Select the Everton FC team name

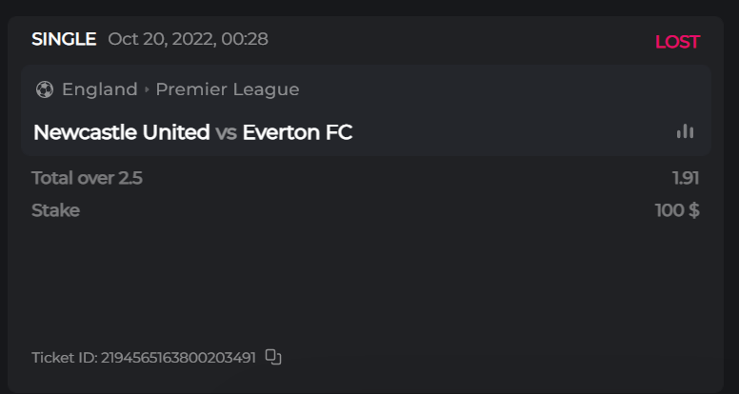coord(297,132)
